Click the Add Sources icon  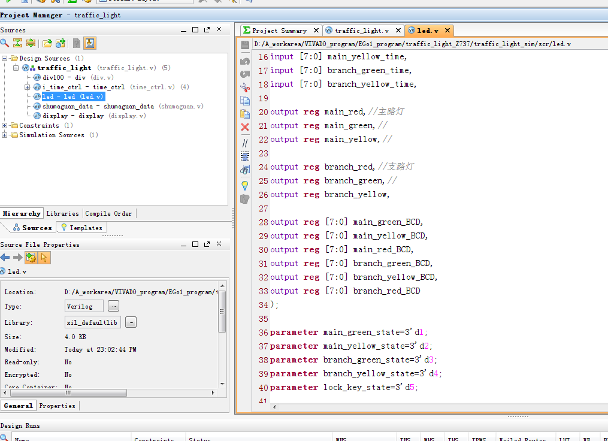(x=61, y=43)
